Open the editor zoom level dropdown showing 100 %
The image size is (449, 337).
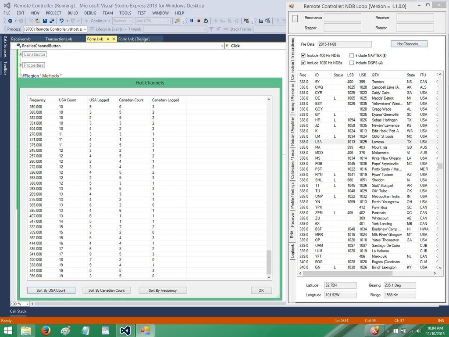(28, 304)
